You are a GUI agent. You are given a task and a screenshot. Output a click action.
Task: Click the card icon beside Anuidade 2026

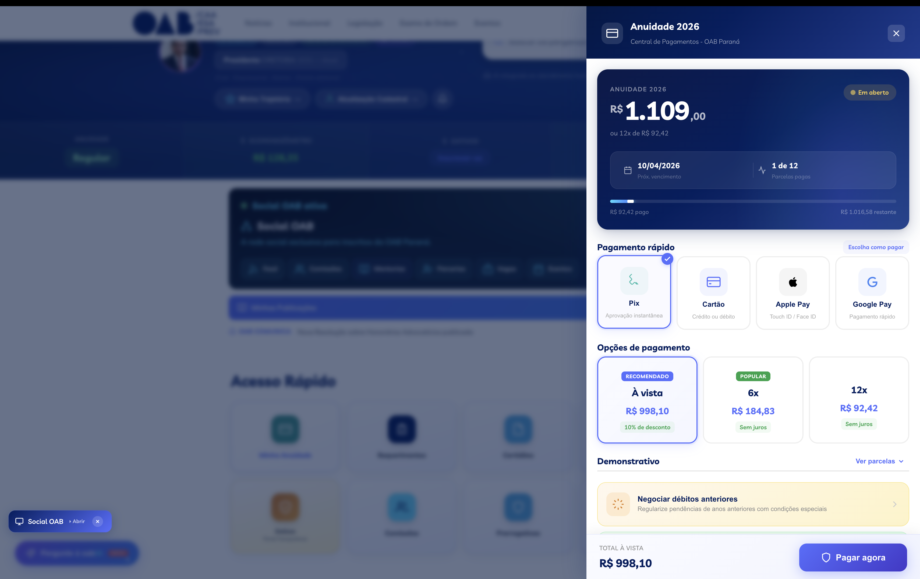(612, 34)
